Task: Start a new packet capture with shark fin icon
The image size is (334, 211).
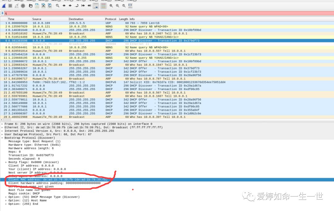Action: 4,6
